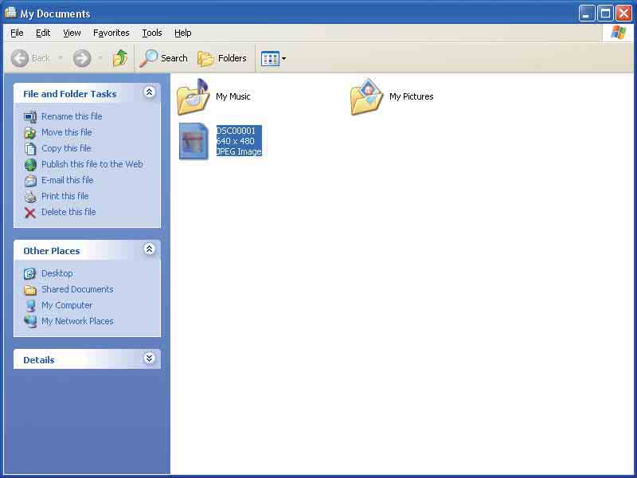Maximize the My Documents window
The image size is (637, 478).
[x=605, y=14]
